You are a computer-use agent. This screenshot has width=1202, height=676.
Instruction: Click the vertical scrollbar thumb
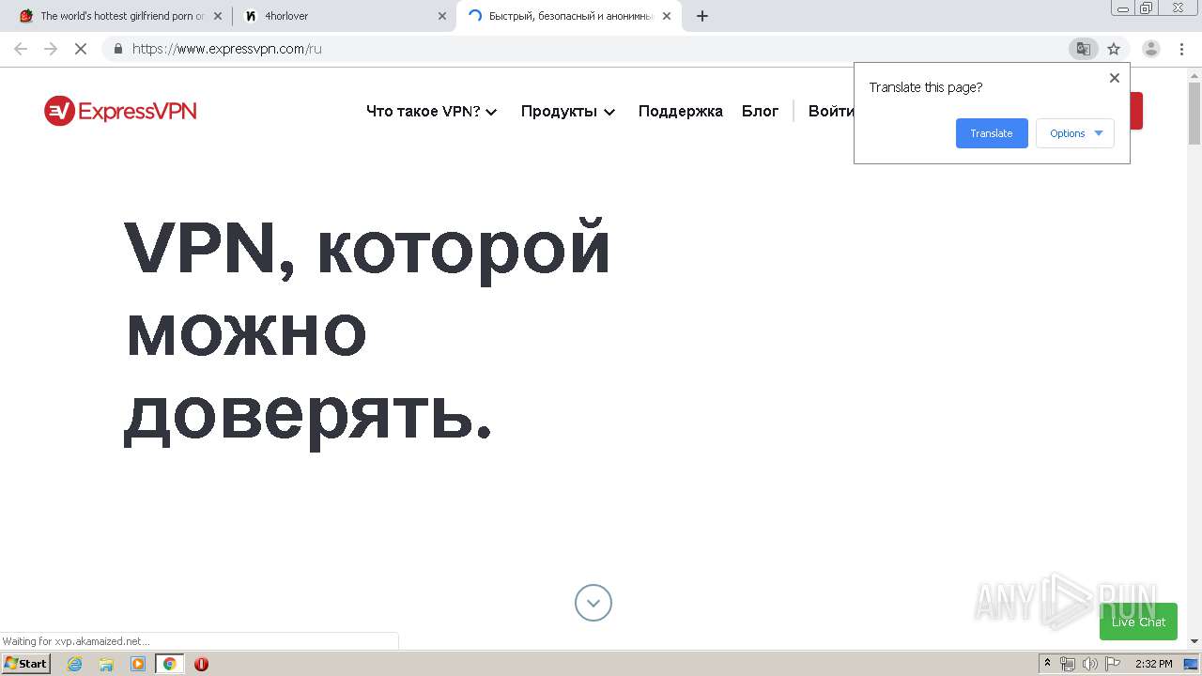click(1194, 113)
